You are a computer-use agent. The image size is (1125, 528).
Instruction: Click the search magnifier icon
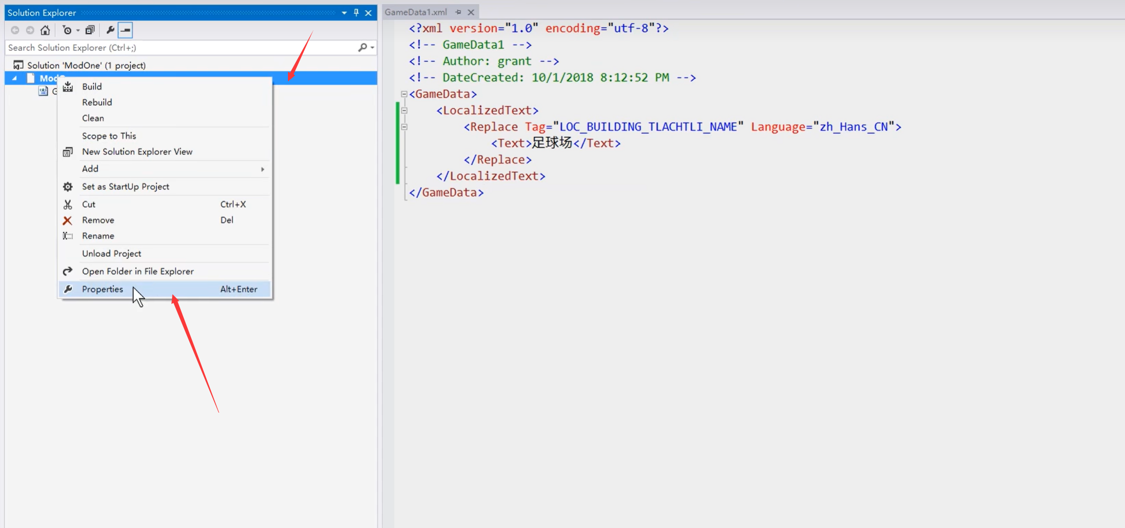click(362, 48)
